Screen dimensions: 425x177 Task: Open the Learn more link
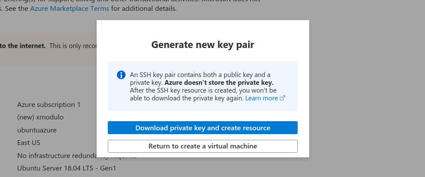pyautogui.click(x=262, y=98)
